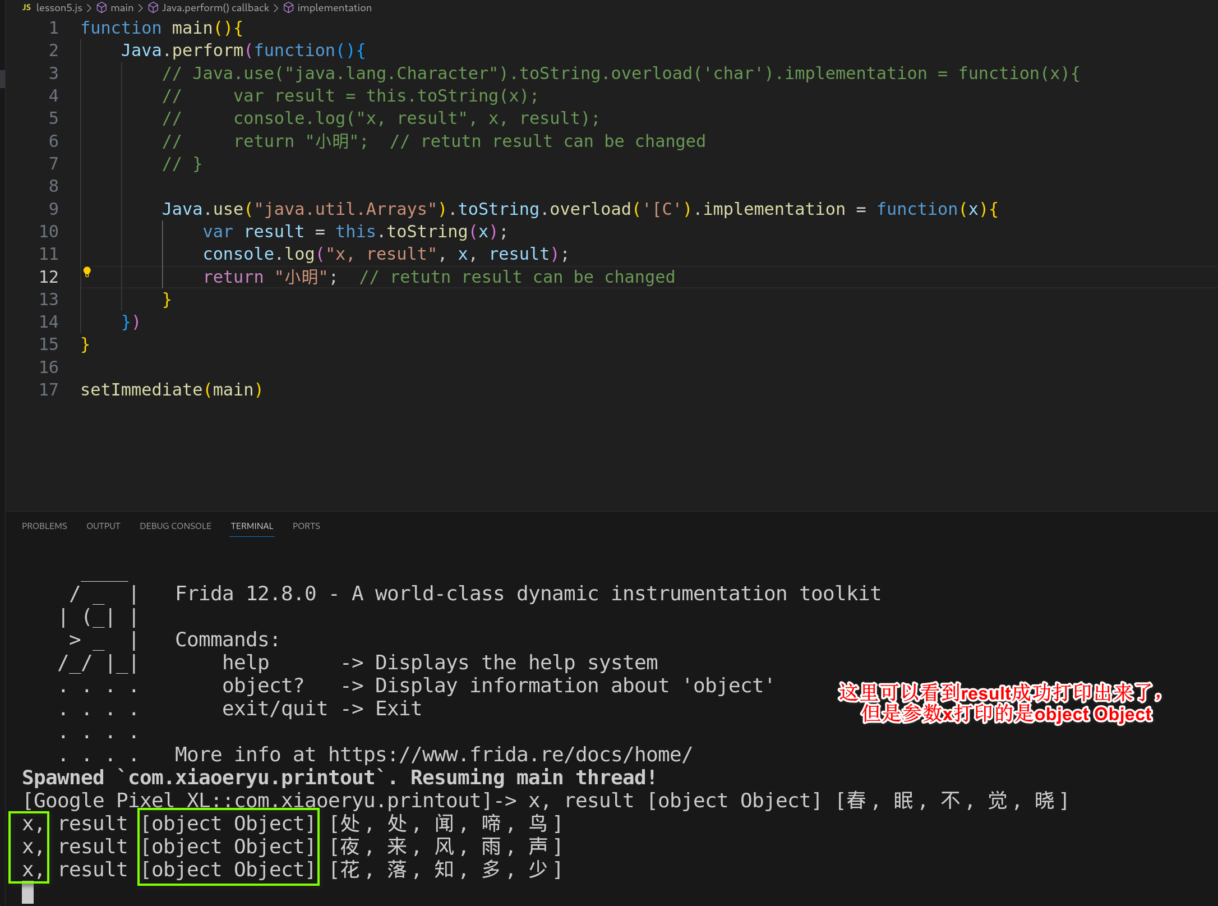Screen dimensions: 1218x906
Task: Click terminal output row '[夜, 来, 风, 雨, 声]'
Action: pos(446,847)
